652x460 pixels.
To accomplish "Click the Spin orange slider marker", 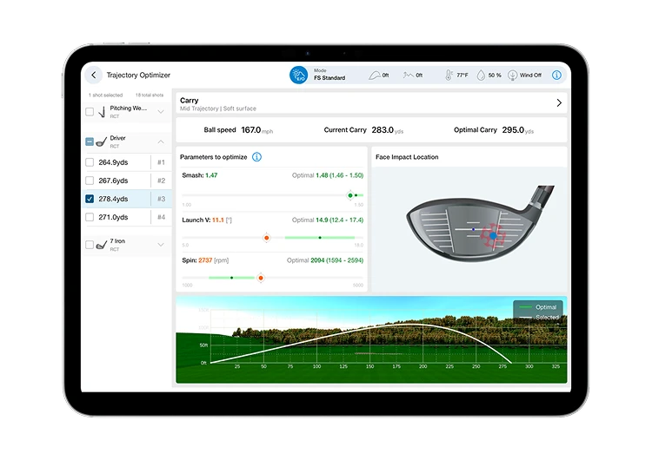I will coord(261,278).
